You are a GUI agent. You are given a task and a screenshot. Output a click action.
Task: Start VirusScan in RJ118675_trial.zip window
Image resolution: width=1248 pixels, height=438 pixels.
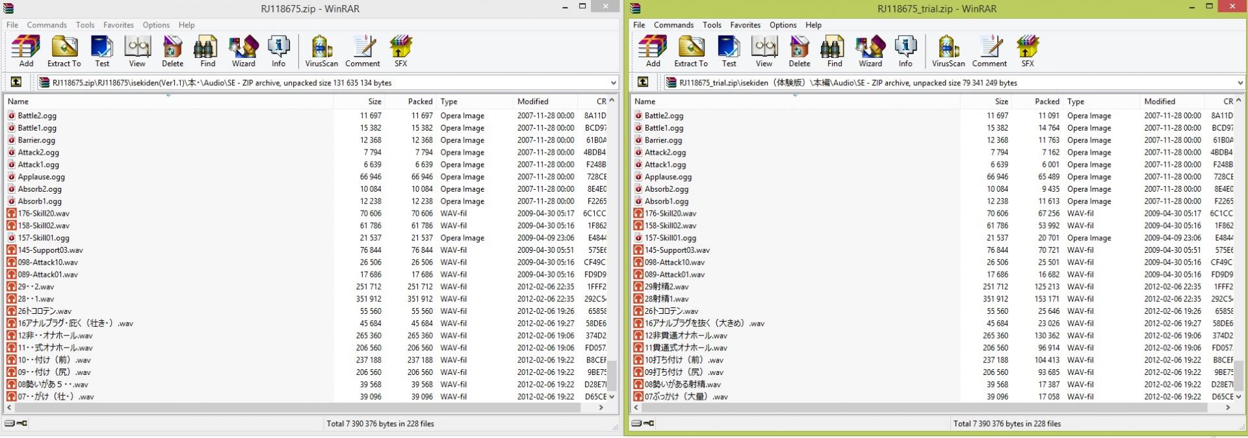pos(948,51)
